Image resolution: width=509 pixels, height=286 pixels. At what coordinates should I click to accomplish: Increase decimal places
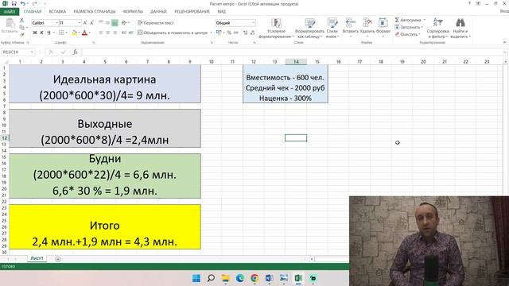(246, 33)
